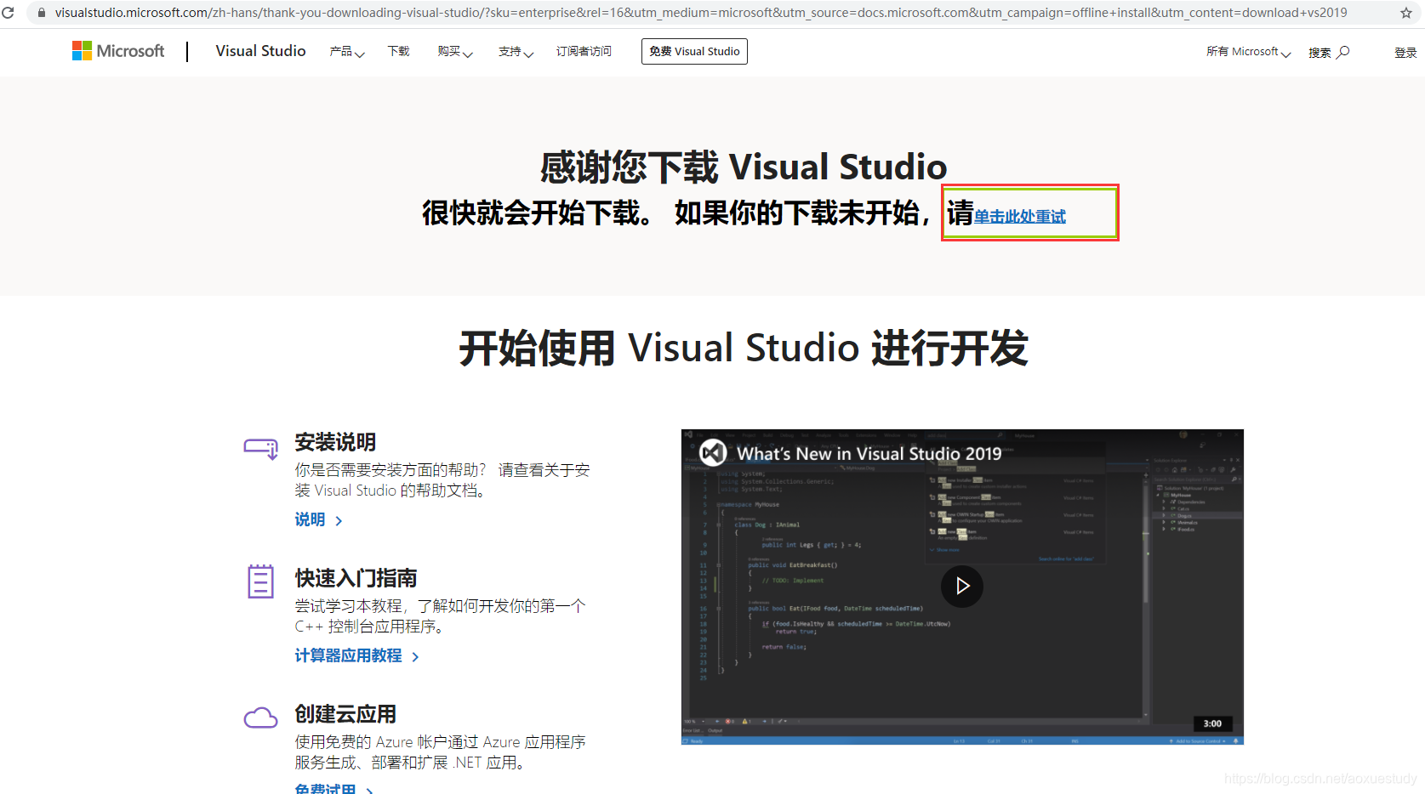1425x794 pixels.
Task: Play the What's New in Visual Studio 2019 video
Action: [x=962, y=586]
